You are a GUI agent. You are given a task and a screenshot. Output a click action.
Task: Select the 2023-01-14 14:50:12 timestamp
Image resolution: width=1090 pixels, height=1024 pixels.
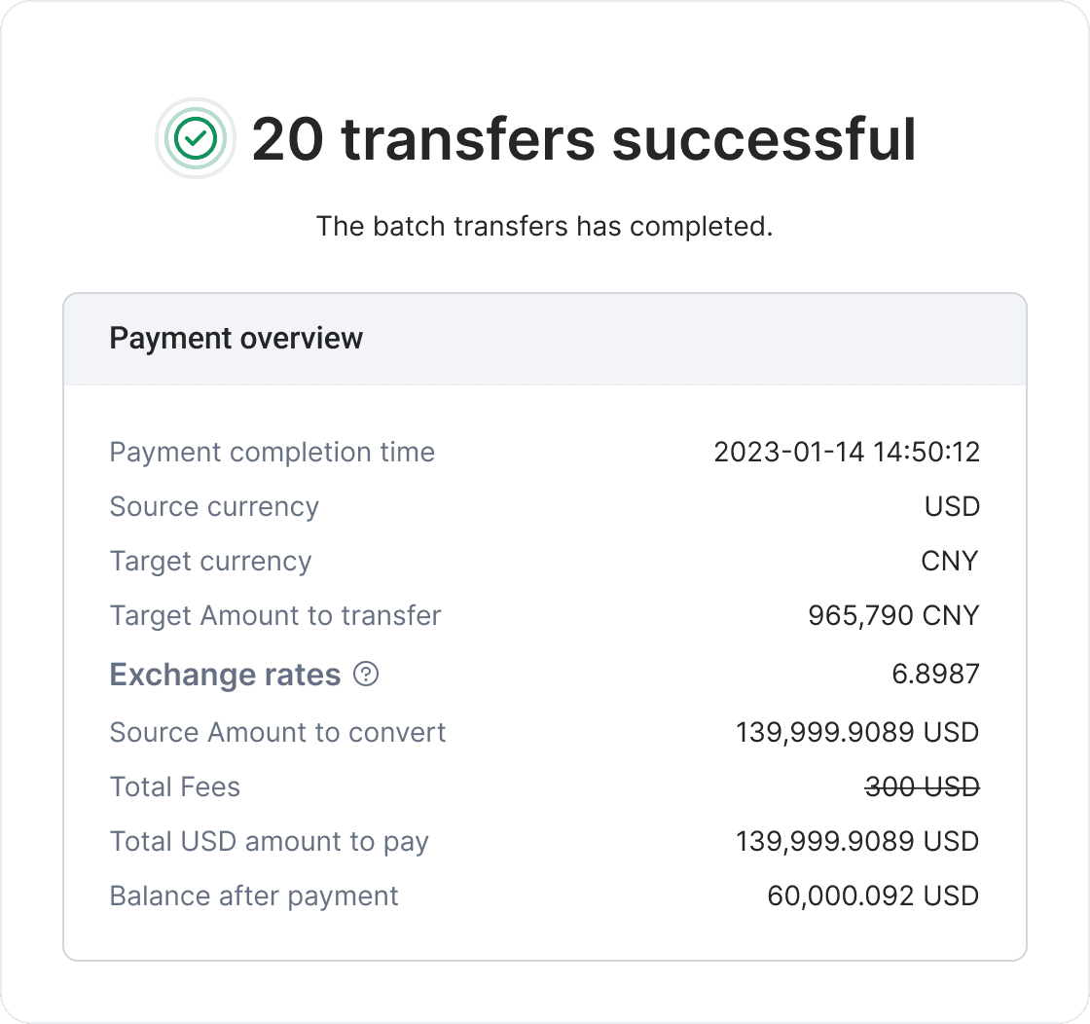pos(847,452)
